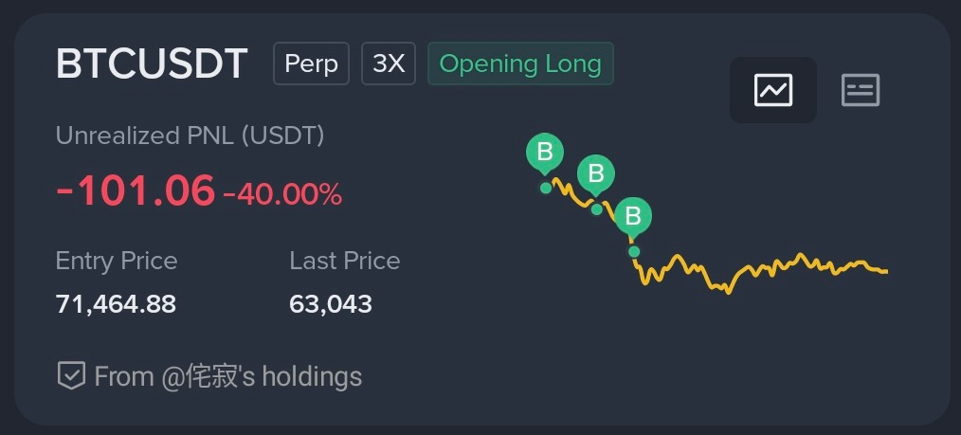961x435 pixels.
Task: Click the -101.06 unrealized PNL value
Action: coord(136,190)
